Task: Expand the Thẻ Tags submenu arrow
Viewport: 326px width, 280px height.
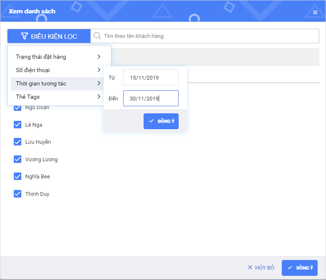Action: (x=99, y=97)
